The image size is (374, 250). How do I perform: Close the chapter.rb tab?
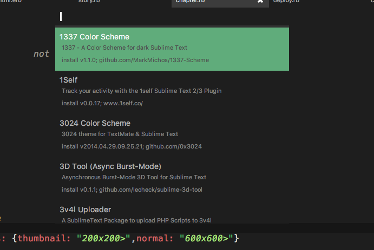pyautogui.click(x=260, y=2)
